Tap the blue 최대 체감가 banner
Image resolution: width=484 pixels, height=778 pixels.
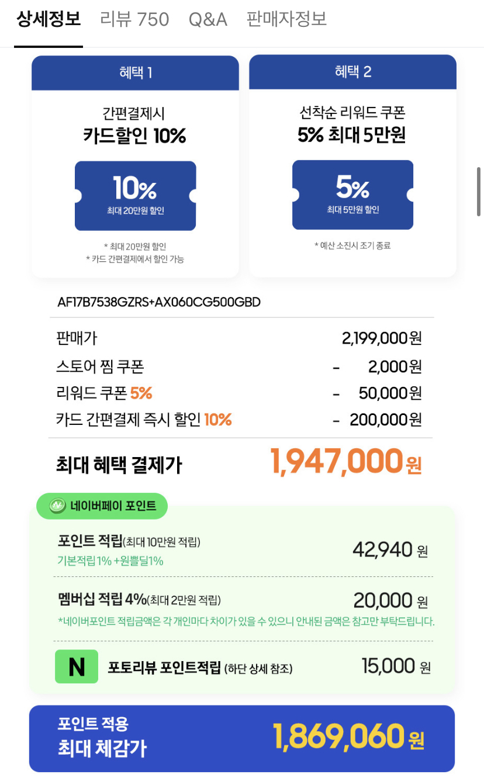241,738
